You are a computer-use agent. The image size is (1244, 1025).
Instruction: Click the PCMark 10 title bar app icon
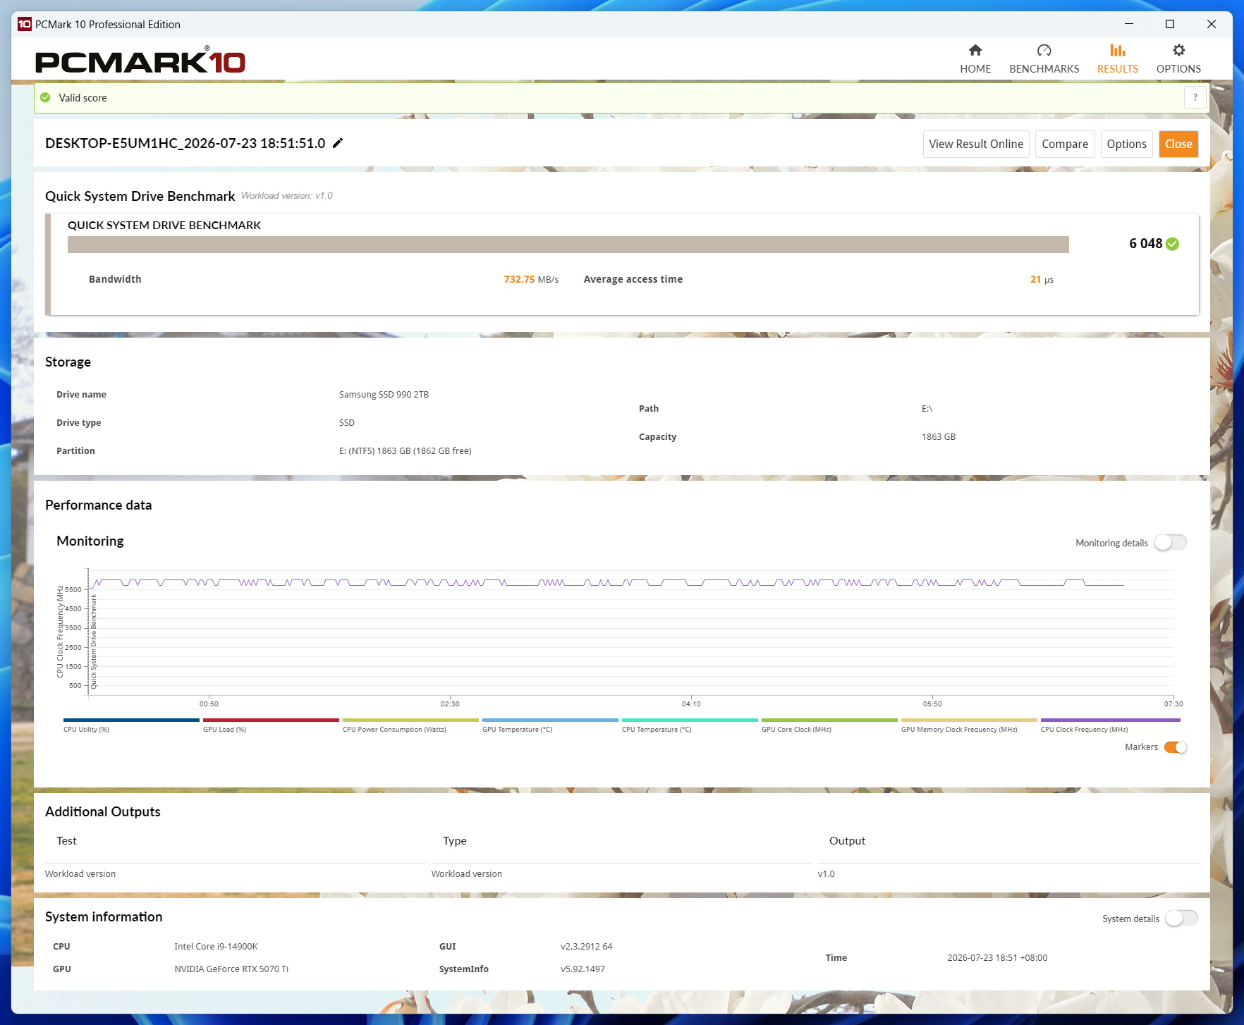tap(25, 24)
